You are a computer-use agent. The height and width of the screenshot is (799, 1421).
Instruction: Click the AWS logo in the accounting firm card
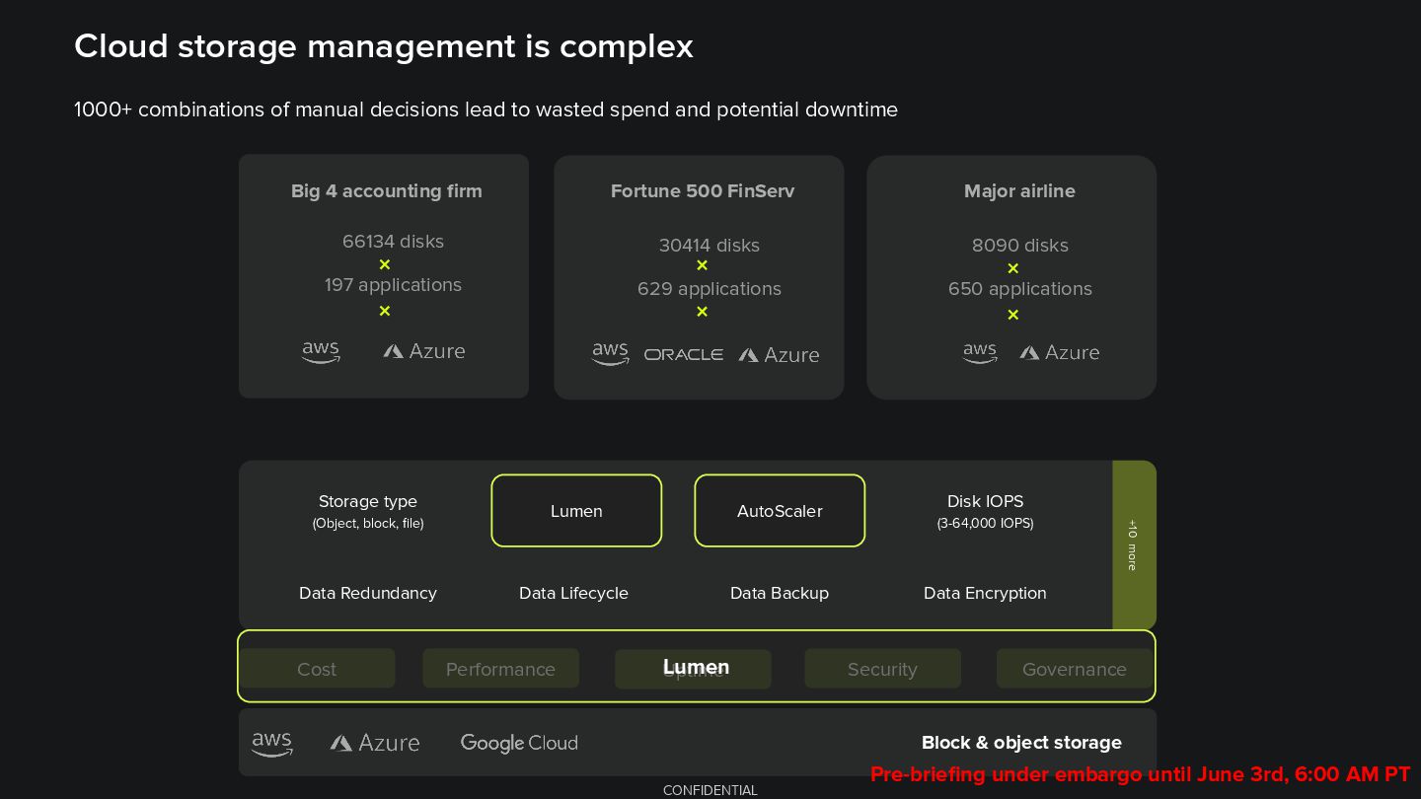321,351
